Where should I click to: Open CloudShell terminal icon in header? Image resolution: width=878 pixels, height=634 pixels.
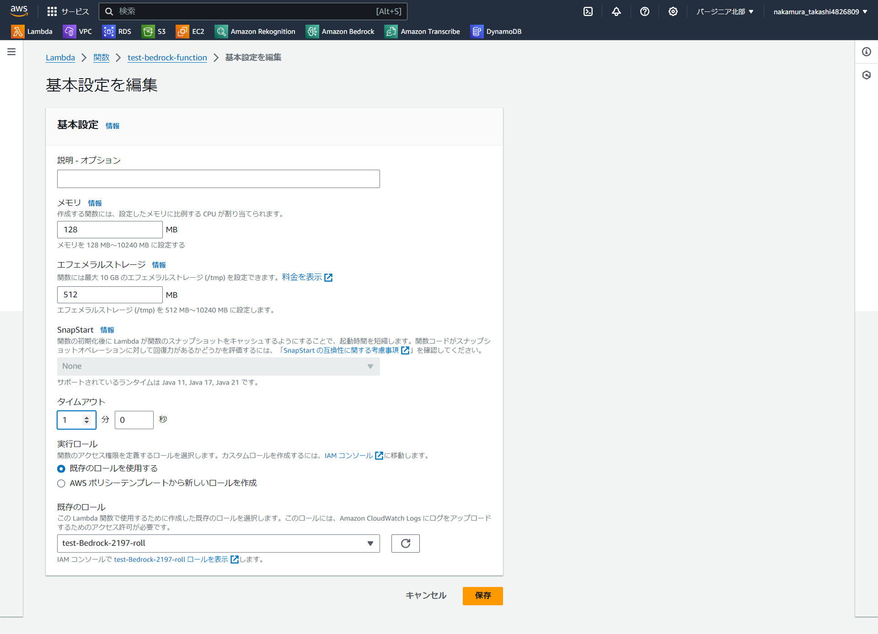[588, 11]
